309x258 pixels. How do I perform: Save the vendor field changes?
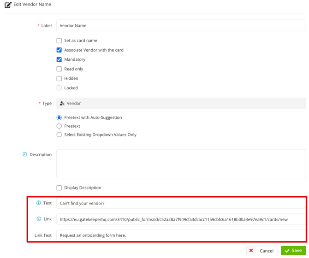[293, 251]
